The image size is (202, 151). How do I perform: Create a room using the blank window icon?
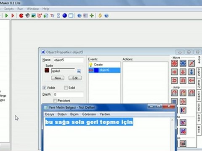coord(71,16)
